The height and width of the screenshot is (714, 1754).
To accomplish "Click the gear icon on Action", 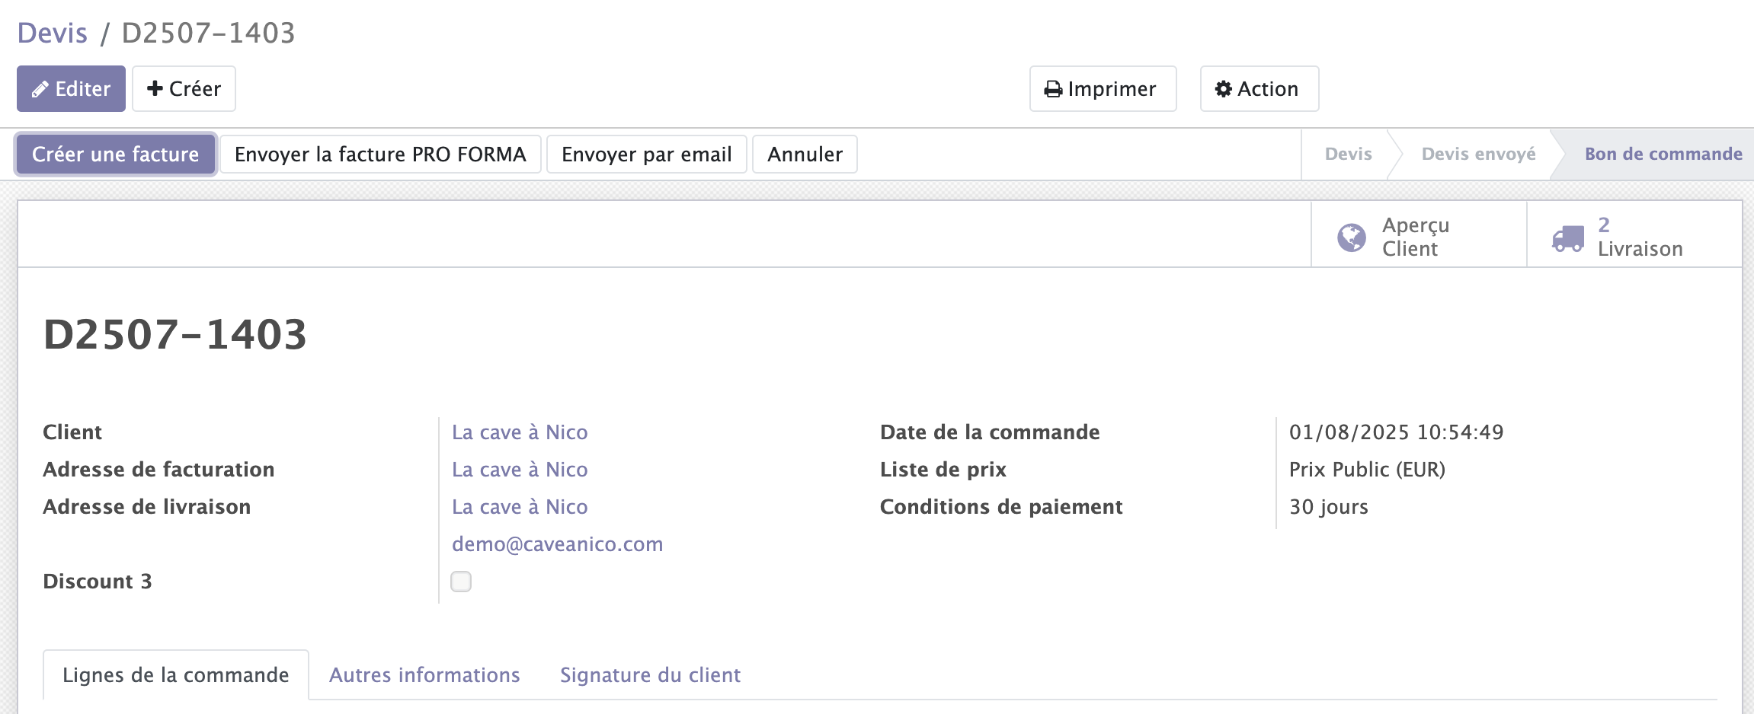I will [x=1223, y=89].
